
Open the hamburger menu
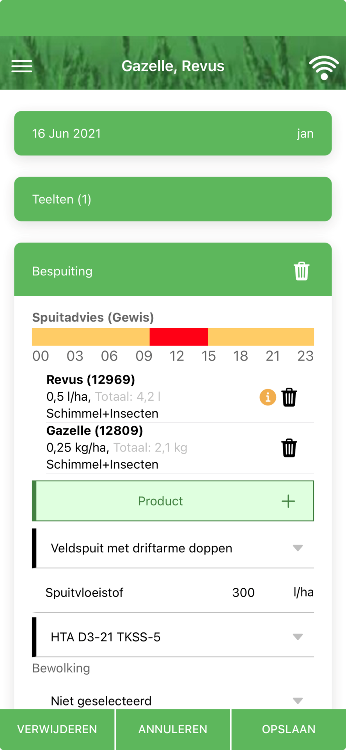point(22,66)
